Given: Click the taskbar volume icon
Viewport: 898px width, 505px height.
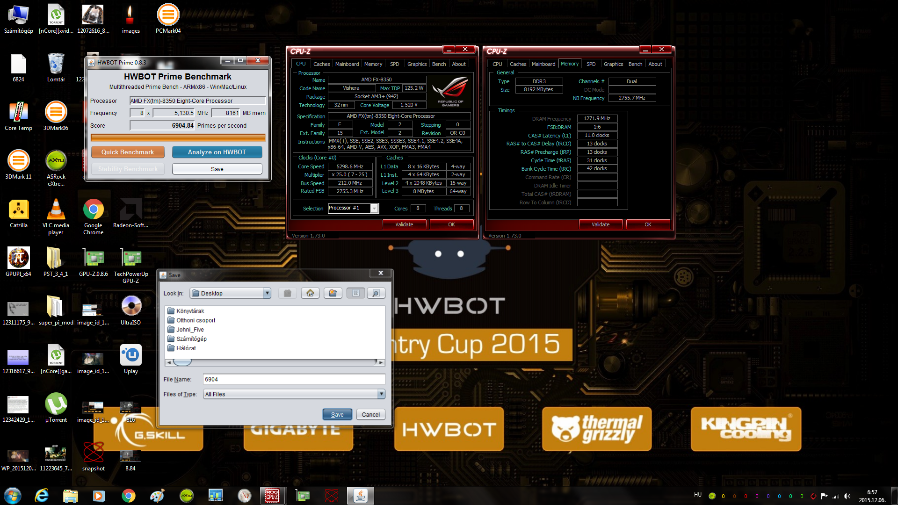Looking at the screenshot, I should pyautogui.click(x=847, y=496).
